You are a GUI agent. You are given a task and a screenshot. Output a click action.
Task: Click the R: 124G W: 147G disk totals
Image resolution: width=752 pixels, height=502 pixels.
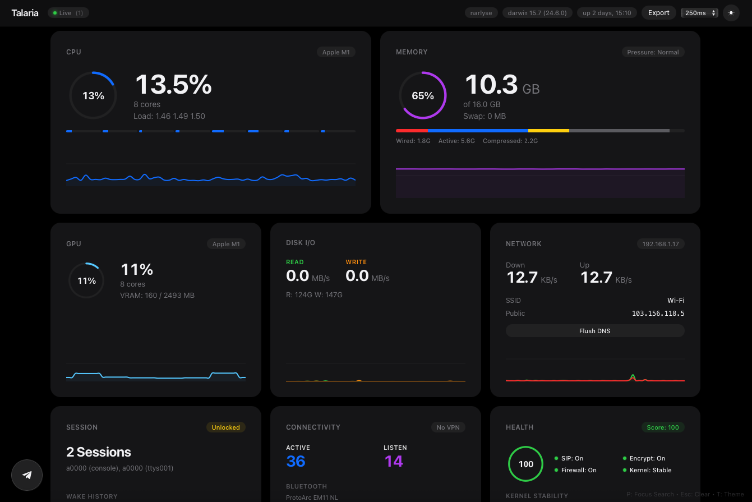[314, 294]
